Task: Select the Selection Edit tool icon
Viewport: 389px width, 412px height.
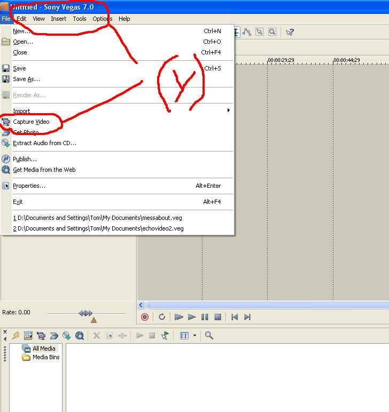Action: 259,32
